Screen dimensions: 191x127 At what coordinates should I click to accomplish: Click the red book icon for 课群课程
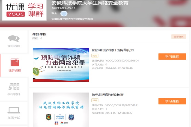click(x=15, y=63)
